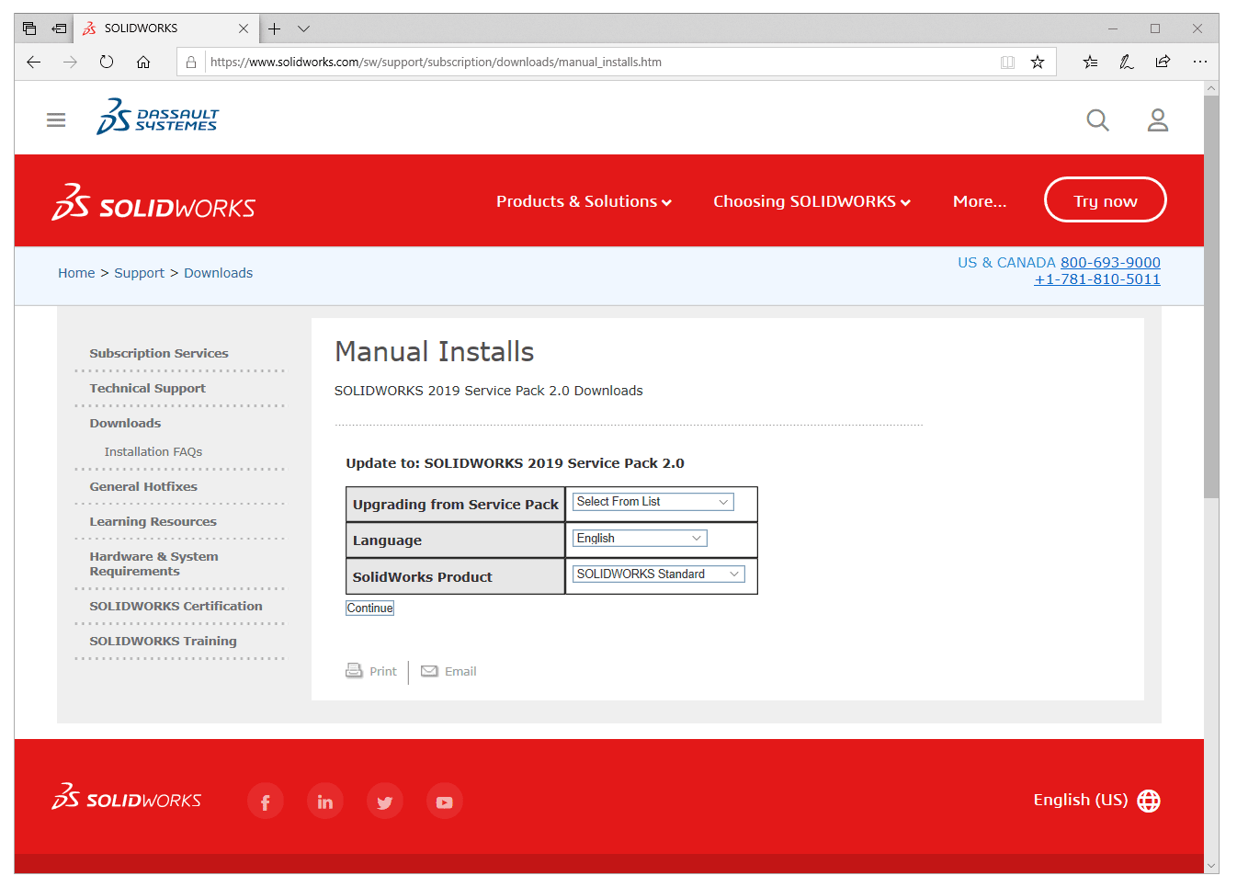Open Subscription Services sidebar item
The width and height of the screenshot is (1237, 887).
[x=159, y=353]
